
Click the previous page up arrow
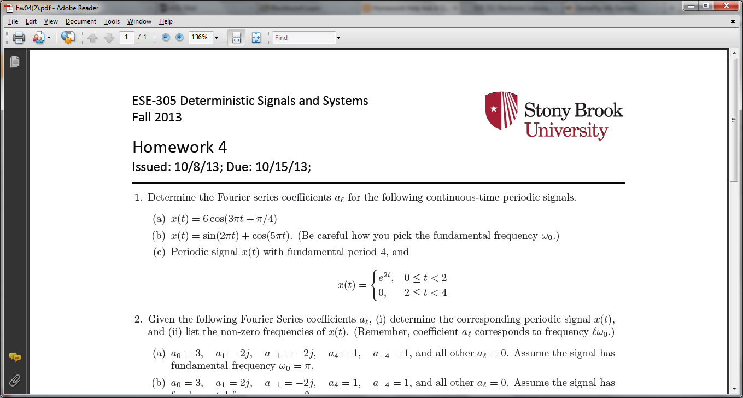point(93,38)
